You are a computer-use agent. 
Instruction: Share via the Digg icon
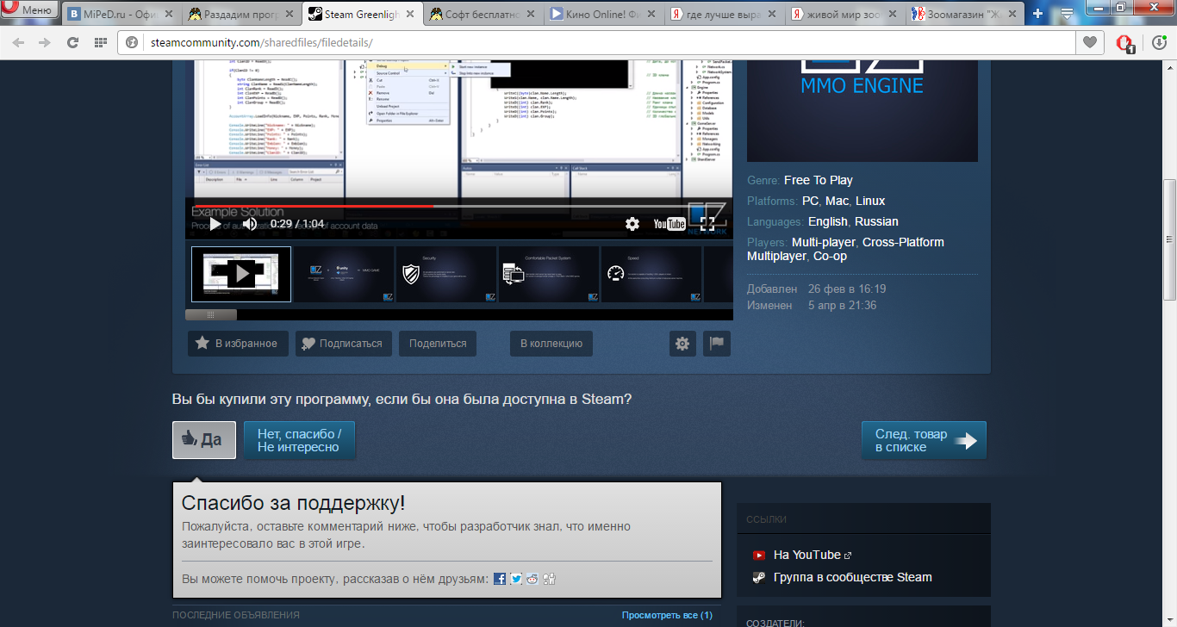point(549,579)
